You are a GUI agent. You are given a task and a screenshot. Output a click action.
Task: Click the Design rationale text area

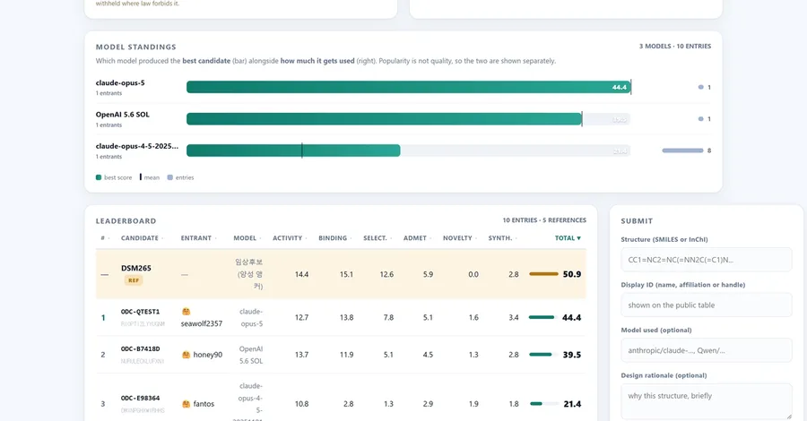coord(707,401)
